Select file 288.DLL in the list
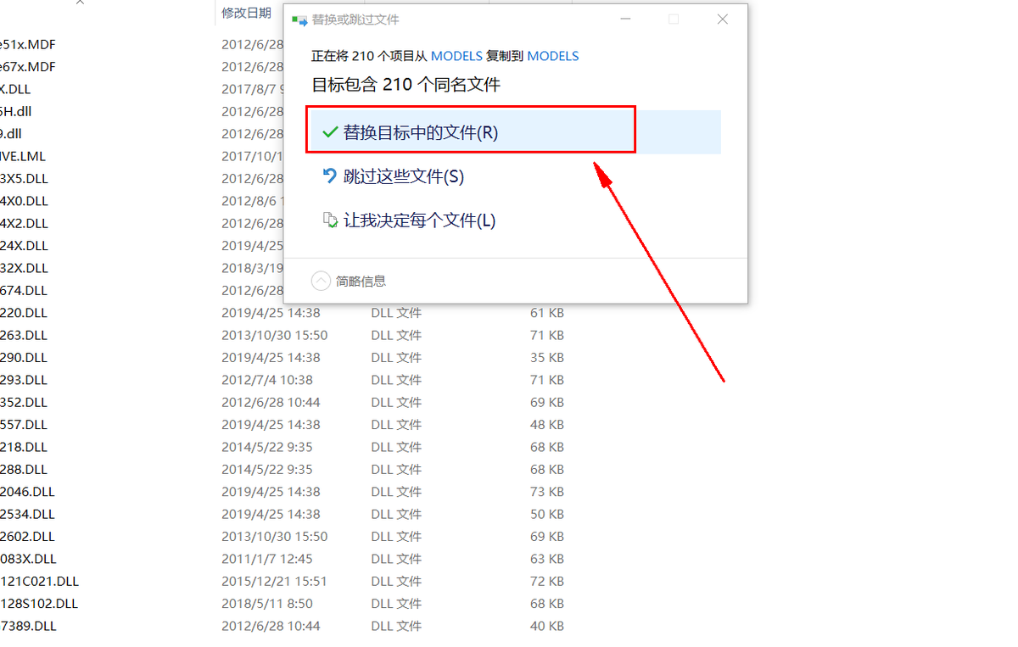 point(24,469)
